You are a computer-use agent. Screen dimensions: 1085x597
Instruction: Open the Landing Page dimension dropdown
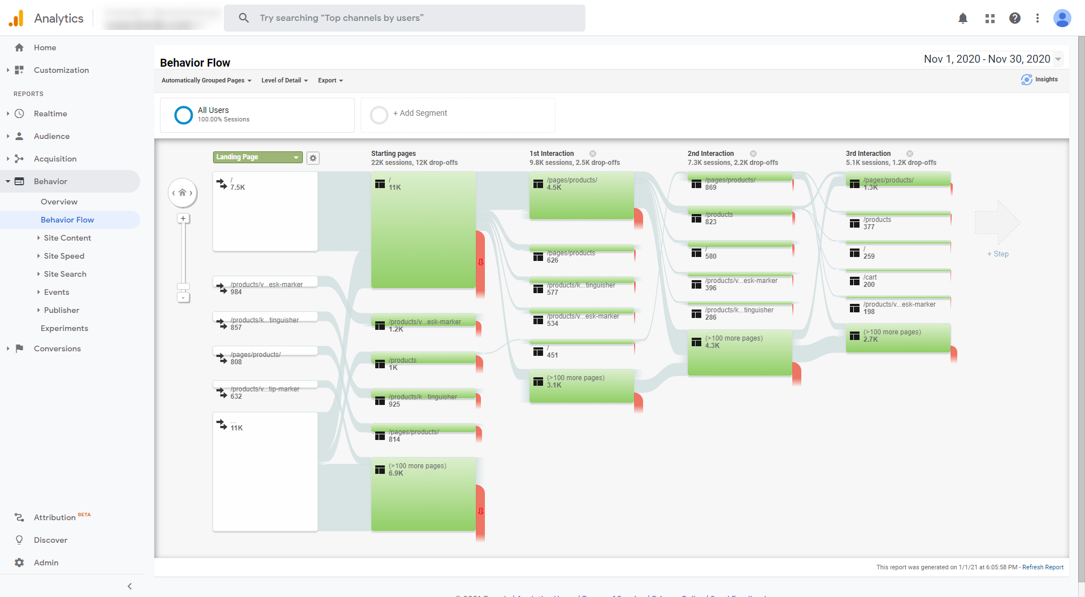(x=258, y=158)
